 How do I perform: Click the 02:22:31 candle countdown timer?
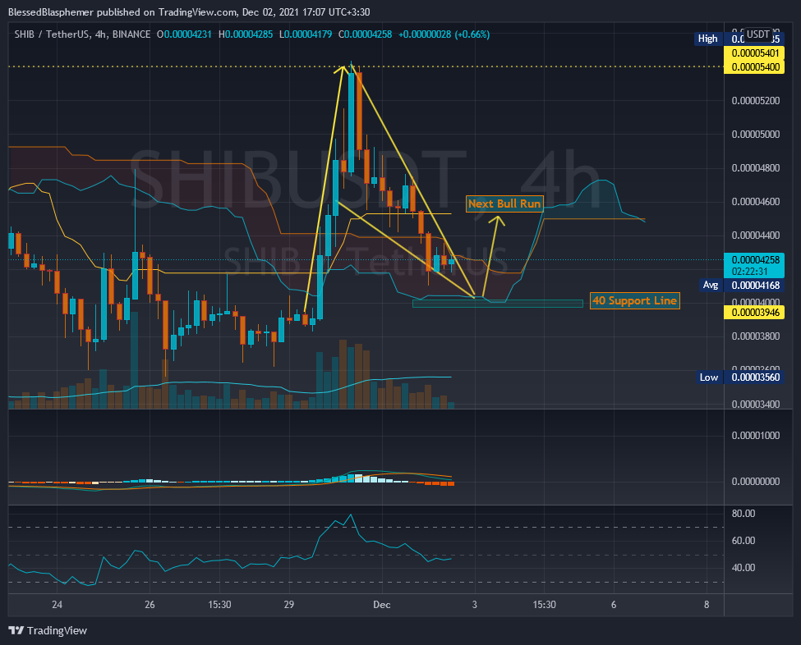[750, 272]
